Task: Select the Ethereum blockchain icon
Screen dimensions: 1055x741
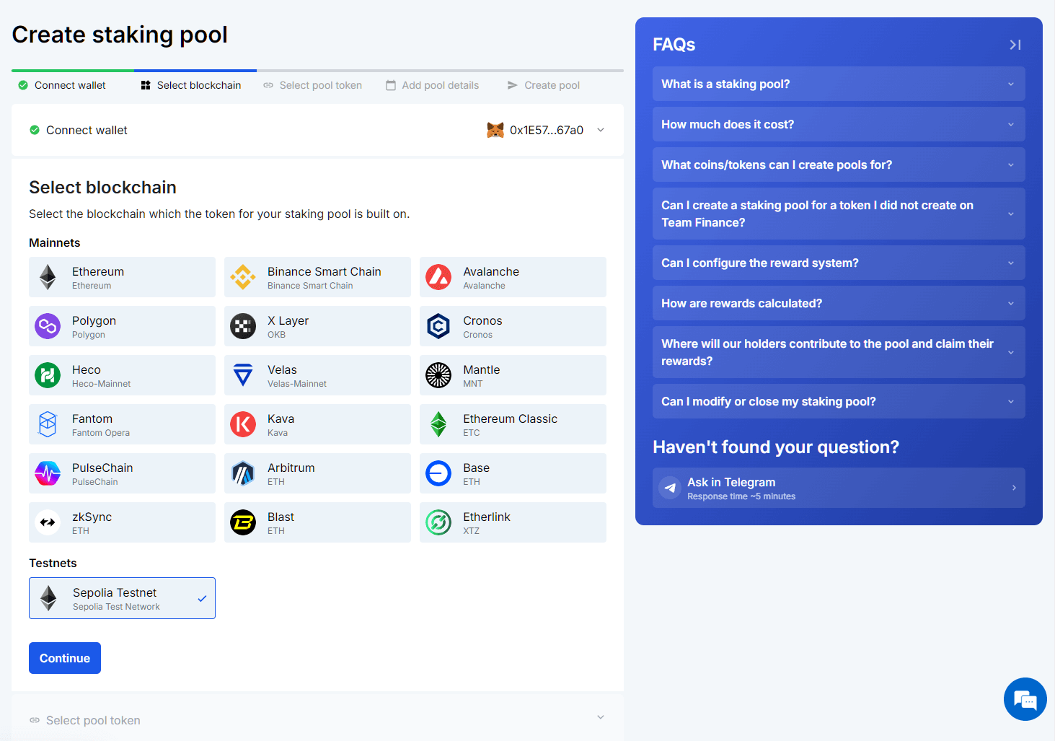Action: click(47, 277)
